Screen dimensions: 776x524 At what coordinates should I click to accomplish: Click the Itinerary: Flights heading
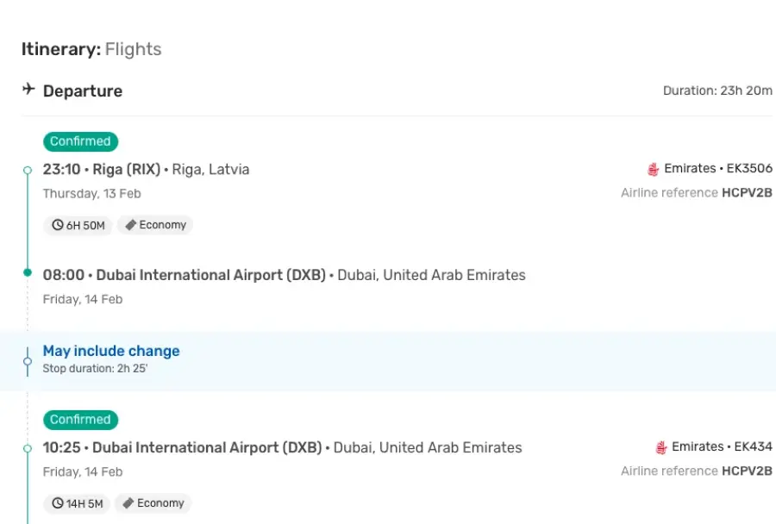91,49
